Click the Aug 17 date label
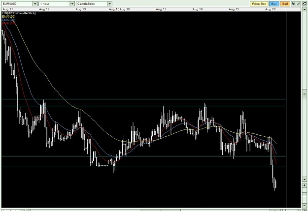 pyautogui.click(x=161, y=9)
